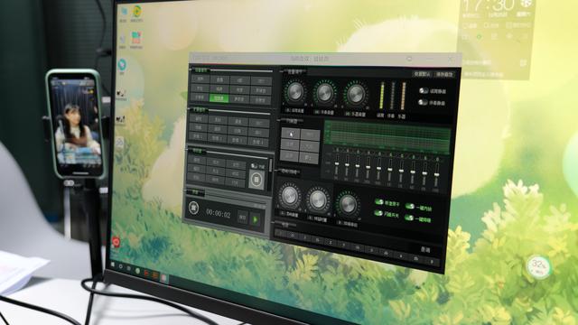Click the rightmost equalizer band slider

pyautogui.click(x=436, y=174)
